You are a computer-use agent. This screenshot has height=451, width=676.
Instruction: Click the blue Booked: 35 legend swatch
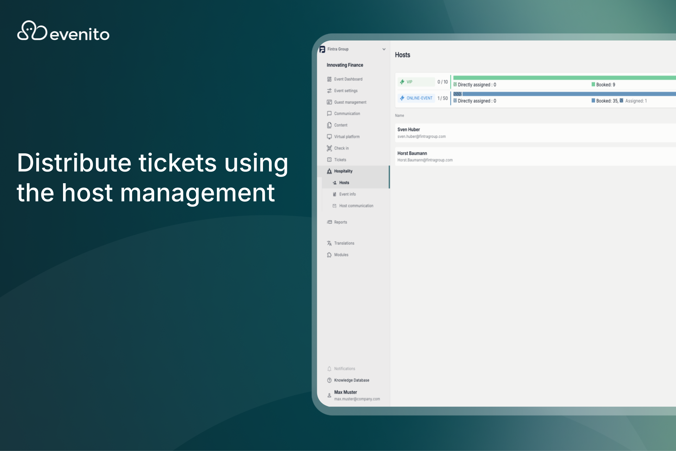click(x=593, y=101)
